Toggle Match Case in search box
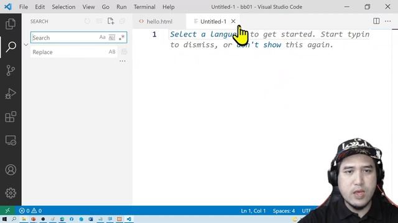Viewport: 398px width, 223px height. pos(102,37)
